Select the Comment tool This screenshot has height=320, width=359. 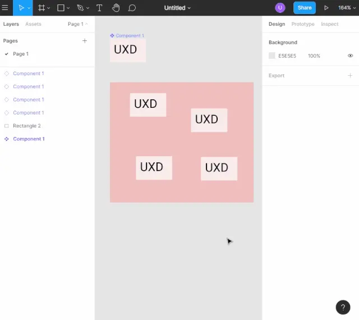coord(132,8)
